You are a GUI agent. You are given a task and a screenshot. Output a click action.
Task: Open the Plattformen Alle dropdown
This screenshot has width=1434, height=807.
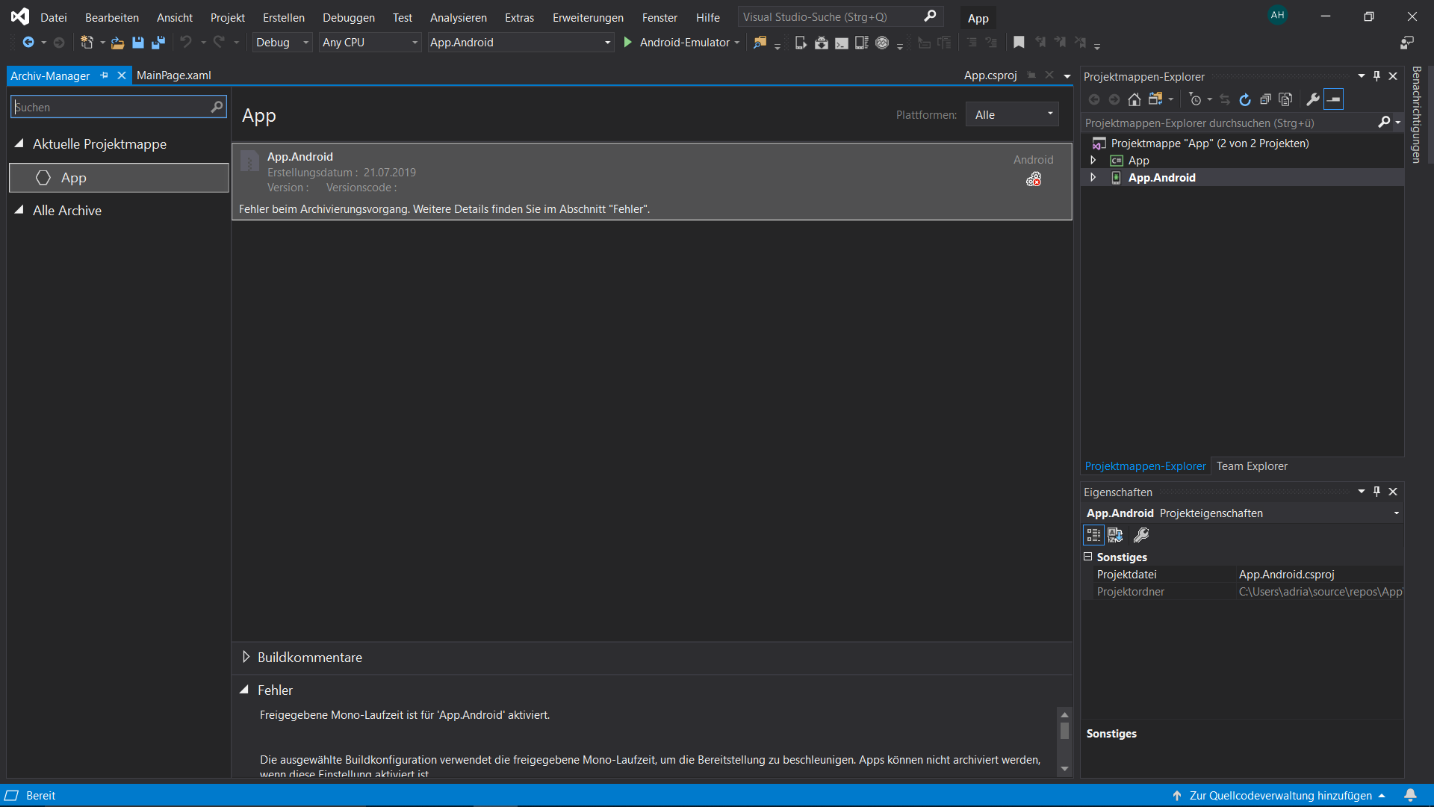tap(1012, 114)
